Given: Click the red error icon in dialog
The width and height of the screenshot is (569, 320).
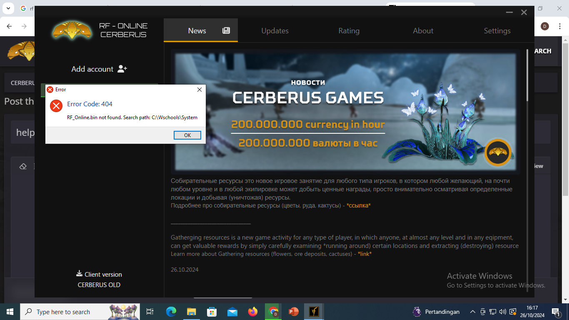Looking at the screenshot, I should click(x=56, y=106).
